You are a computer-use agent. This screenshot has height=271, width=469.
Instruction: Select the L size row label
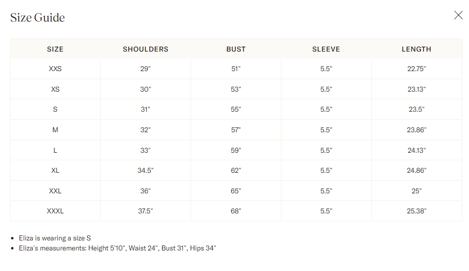[x=56, y=150]
